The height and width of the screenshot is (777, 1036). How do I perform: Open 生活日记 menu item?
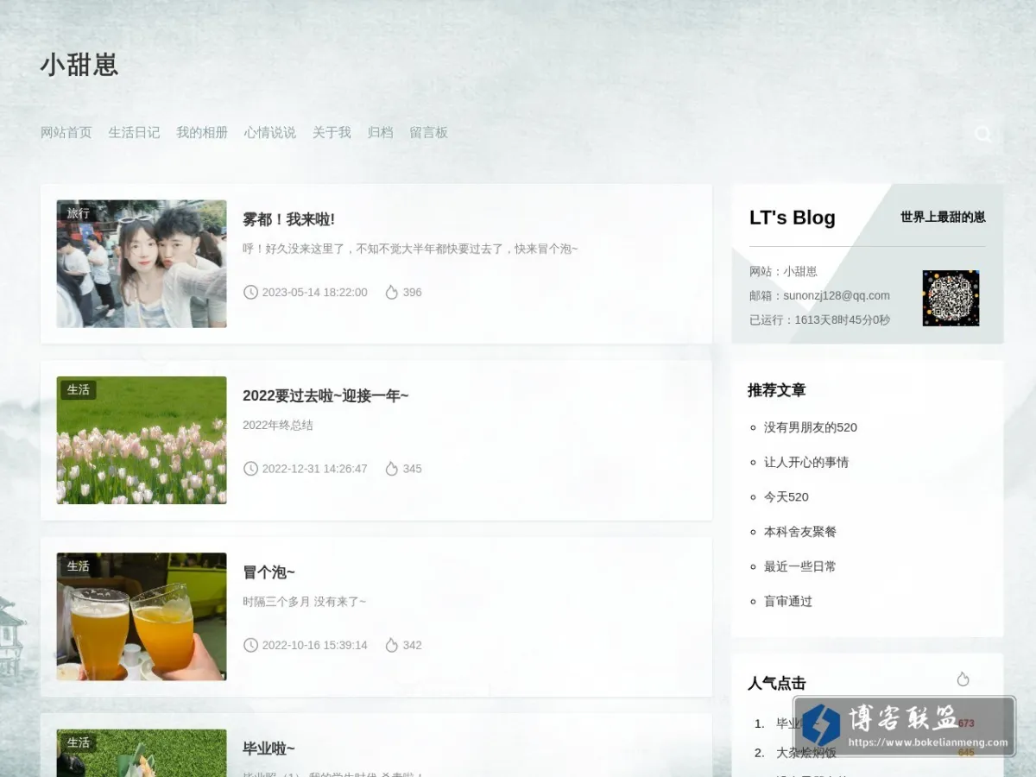point(134,132)
